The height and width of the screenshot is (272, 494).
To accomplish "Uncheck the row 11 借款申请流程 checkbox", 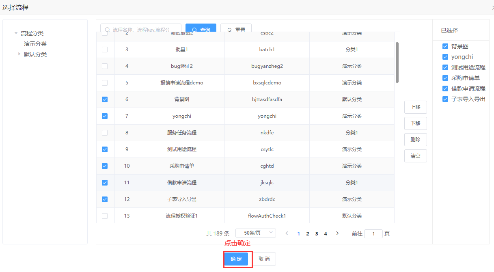I will point(105,183).
